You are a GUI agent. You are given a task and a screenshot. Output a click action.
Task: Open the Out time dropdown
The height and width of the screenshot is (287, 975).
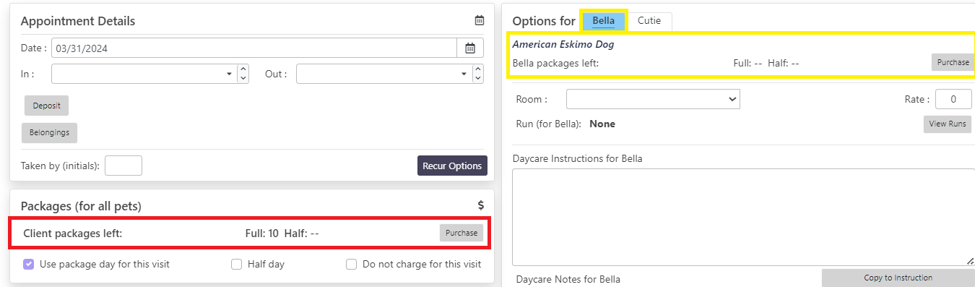(384, 74)
